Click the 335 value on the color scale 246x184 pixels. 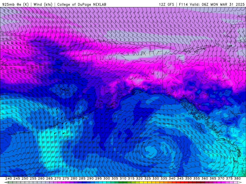click(164, 178)
